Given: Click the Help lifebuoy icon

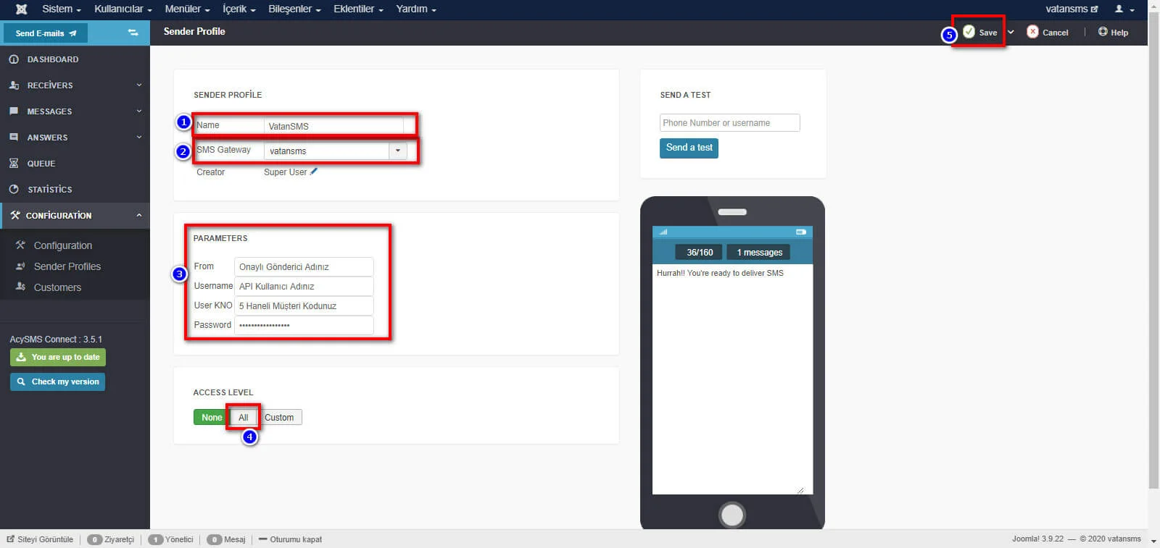Looking at the screenshot, I should click(x=1103, y=32).
